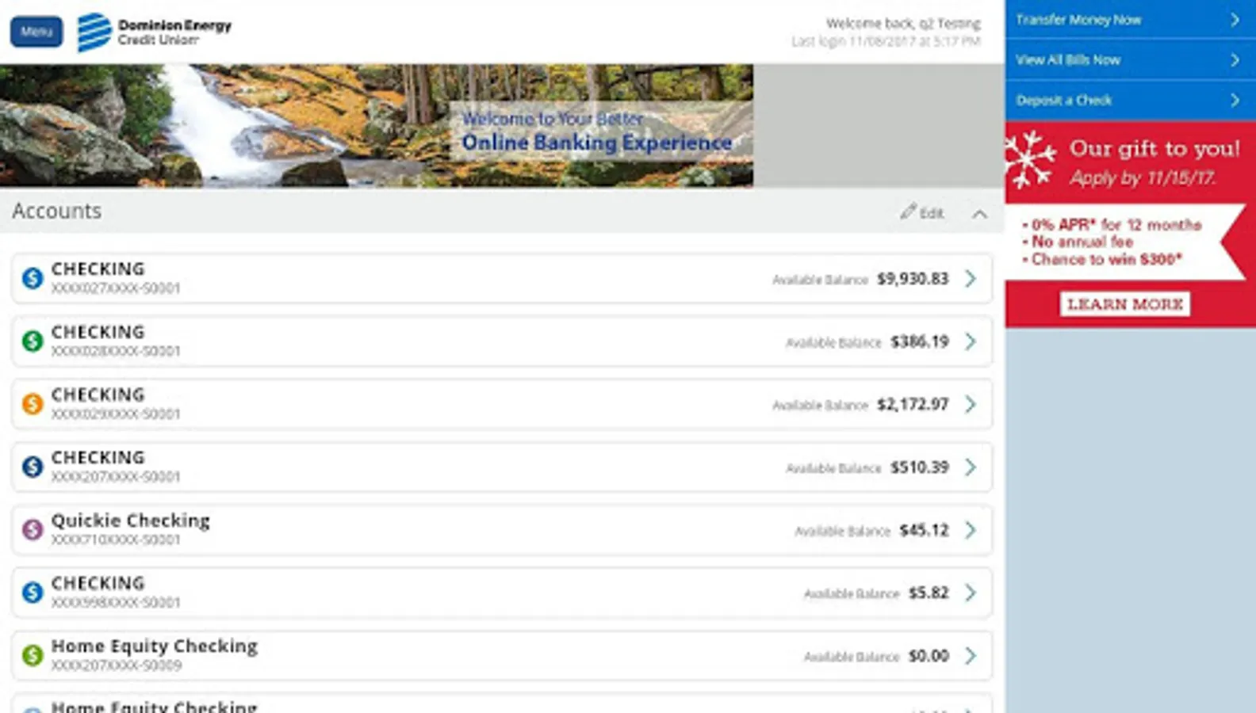This screenshot has width=1256, height=713.
Task: Click the dark blue dollar icon of the $510.39 checking account
Action: pyautogui.click(x=33, y=467)
